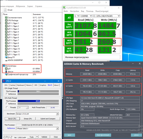Click the Диод ГП sensor icon
This screenshot has width=143, height=139.
pos(6,57)
